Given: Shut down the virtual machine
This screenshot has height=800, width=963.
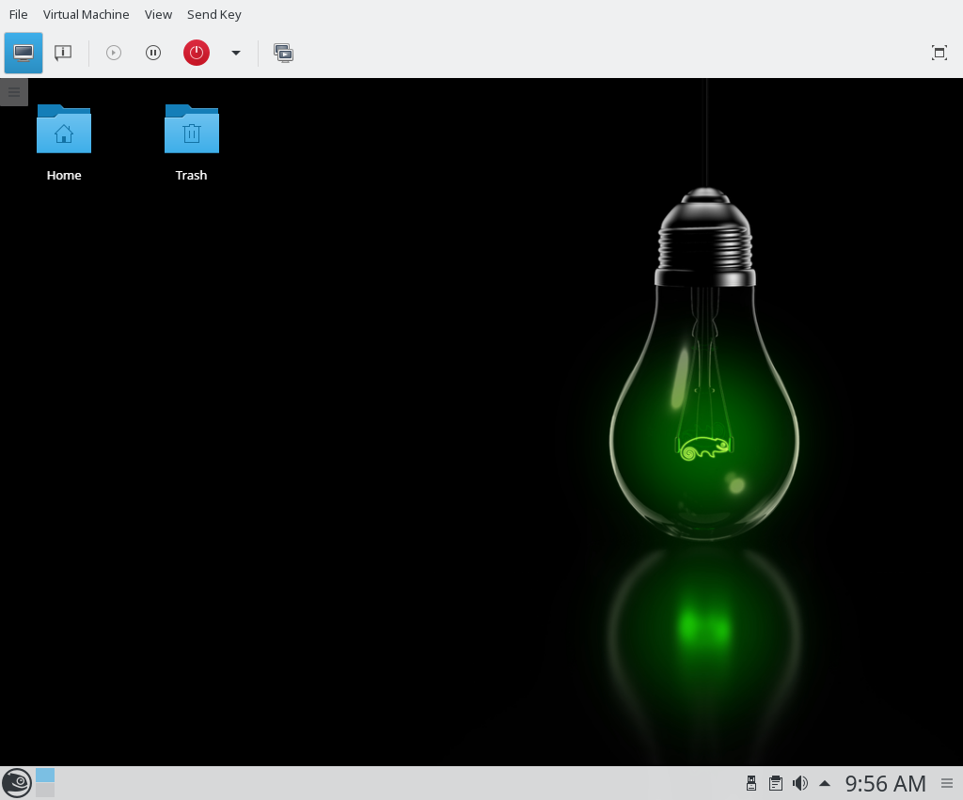Looking at the screenshot, I should pos(197,53).
